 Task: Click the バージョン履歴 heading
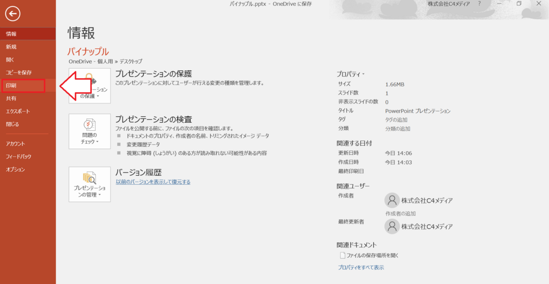pos(138,172)
